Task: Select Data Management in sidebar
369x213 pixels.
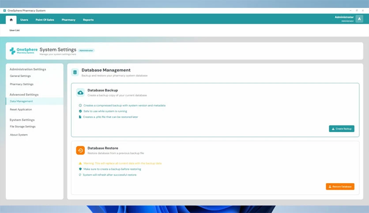Action: tap(34, 101)
